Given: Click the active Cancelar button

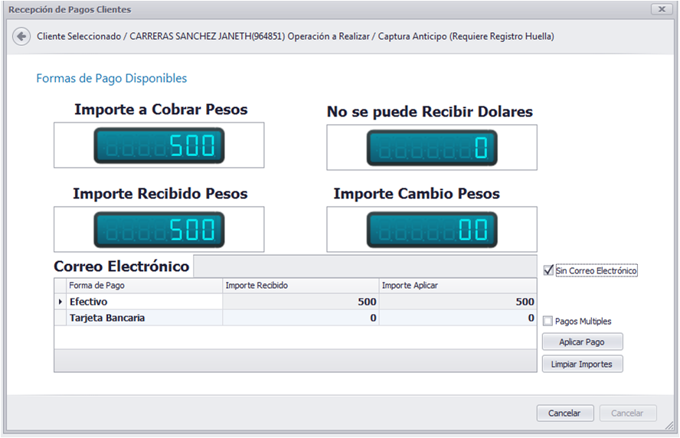Looking at the screenshot, I should pyautogui.click(x=564, y=413).
